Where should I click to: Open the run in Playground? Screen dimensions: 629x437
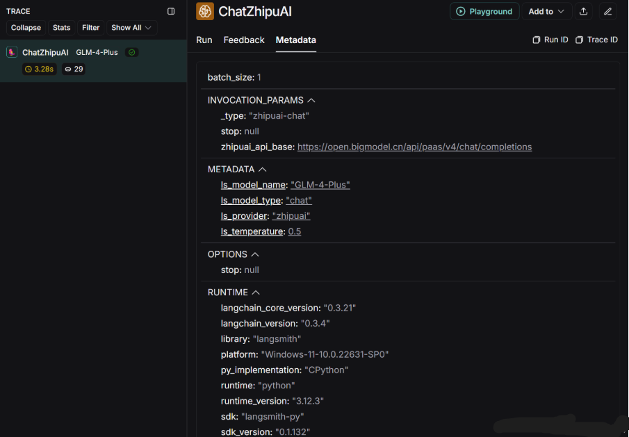(x=484, y=11)
